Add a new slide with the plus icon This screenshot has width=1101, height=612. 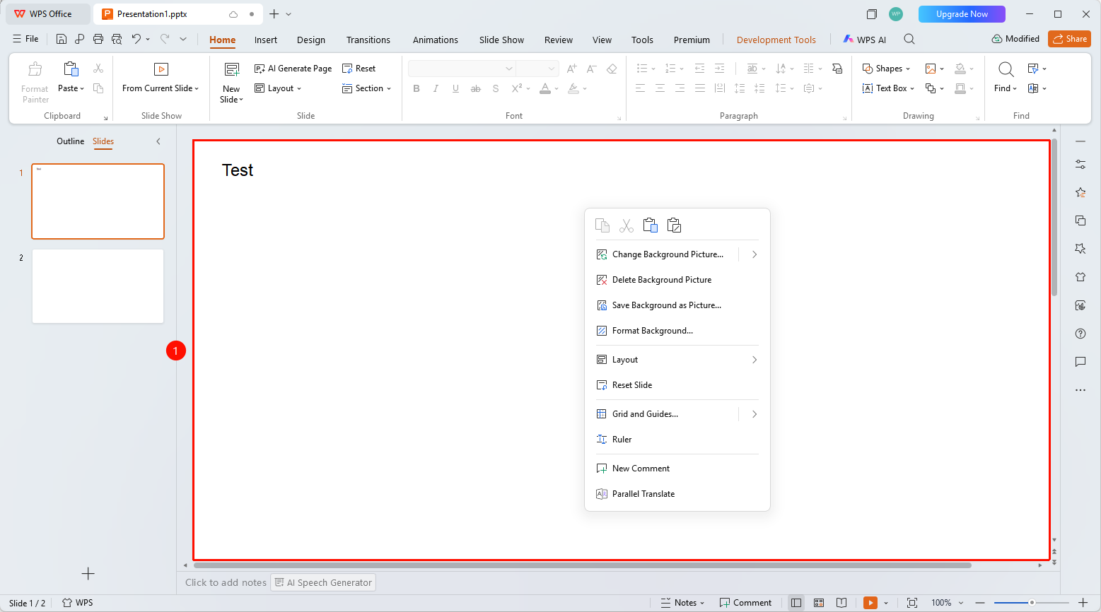pyautogui.click(x=88, y=574)
